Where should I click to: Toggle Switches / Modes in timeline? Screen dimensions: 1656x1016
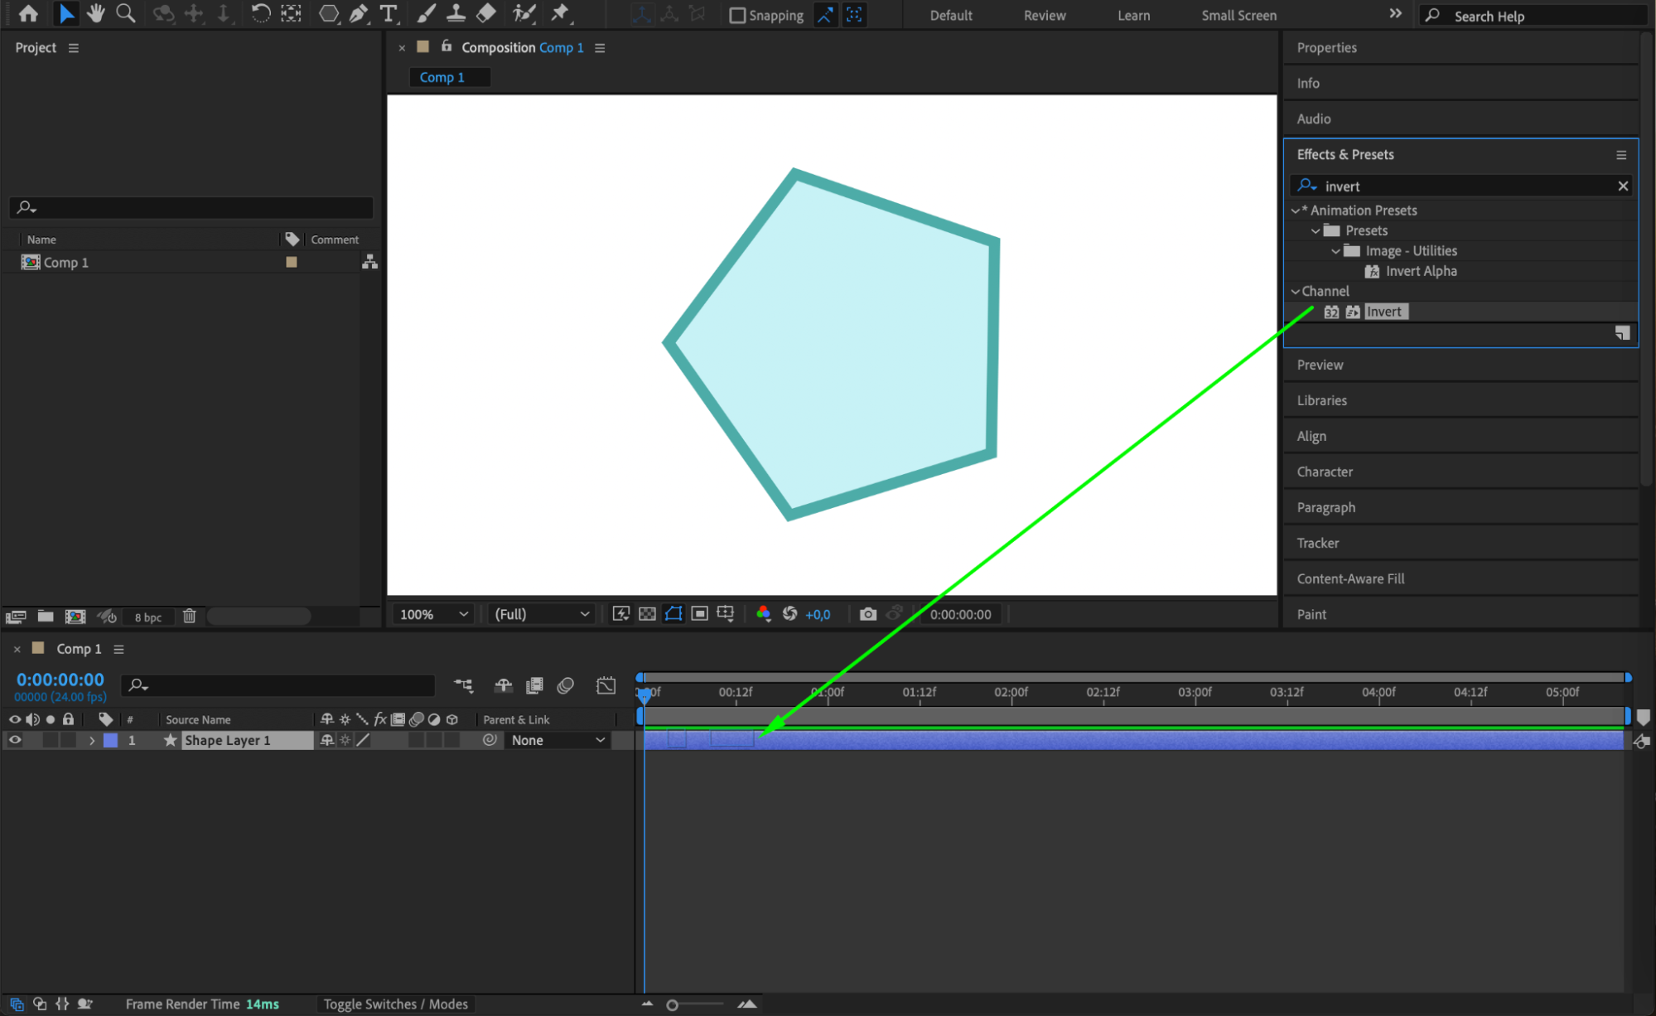pyautogui.click(x=395, y=1004)
